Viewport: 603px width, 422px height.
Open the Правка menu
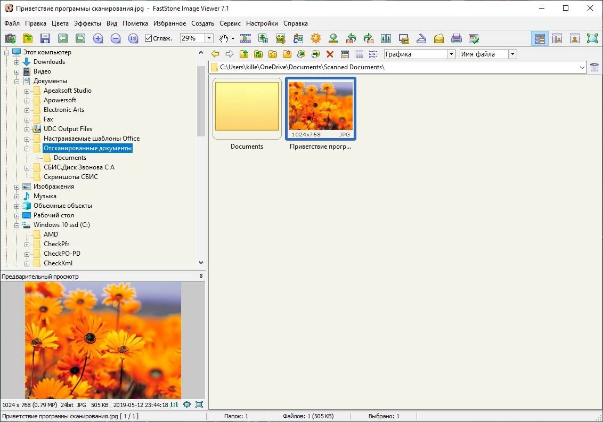(x=35, y=23)
